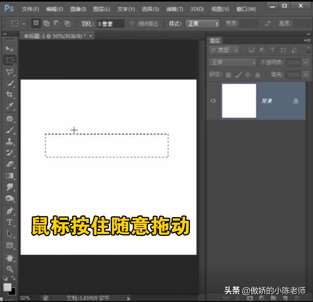Select the Path Selection tool
This screenshot has width=313, height=302.
[9, 233]
